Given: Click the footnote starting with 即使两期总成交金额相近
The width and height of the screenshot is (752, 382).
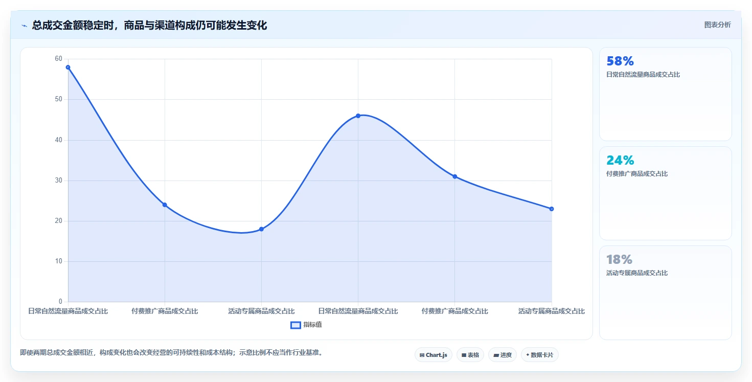Looking at the screenshot, I should [x=172, y=353].
